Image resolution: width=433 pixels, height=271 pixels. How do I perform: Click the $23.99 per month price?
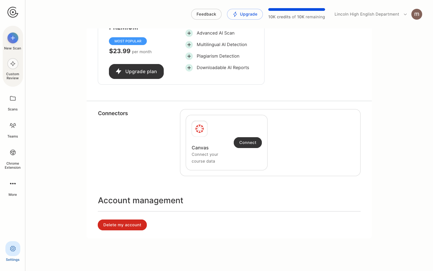pyautogui.click(x=130, y=51)
